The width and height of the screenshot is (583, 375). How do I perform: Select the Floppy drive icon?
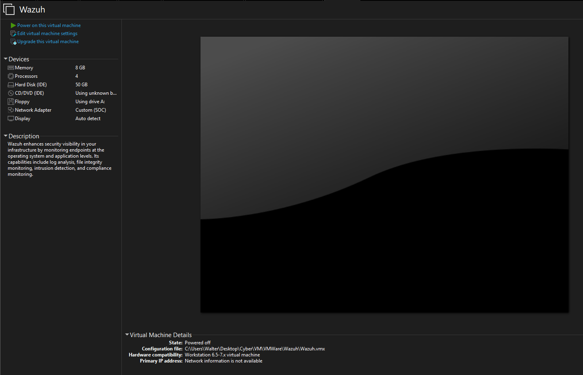[x=11, y=102]
